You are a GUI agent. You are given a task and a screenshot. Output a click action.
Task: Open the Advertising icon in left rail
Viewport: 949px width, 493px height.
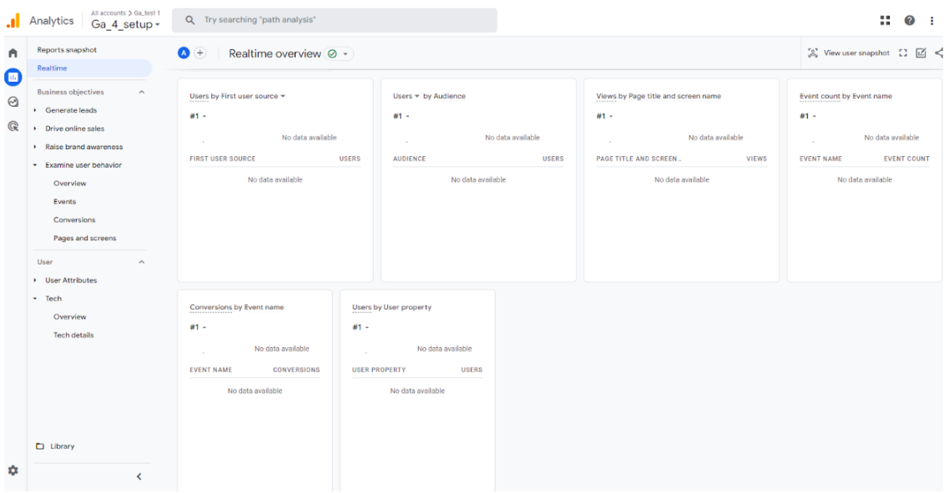(13, 127)
